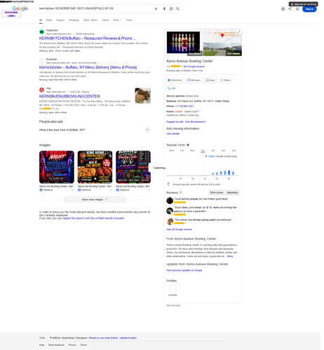The width and height of the screenshot is (324, 350).
Task: Click the burger thumbnail in Yelp result
Action: point(143,96)
